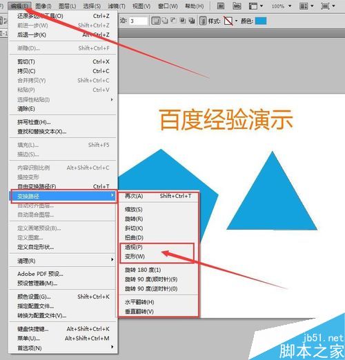Open the 视图(V) menu
The height and width of the screenshot is (360, 345).
(x=141, y=6)
